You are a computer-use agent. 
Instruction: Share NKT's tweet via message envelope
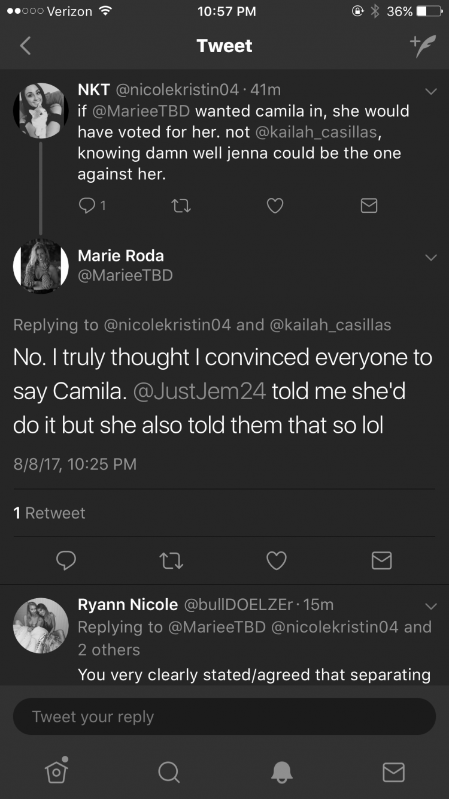[x=369, y=206]
